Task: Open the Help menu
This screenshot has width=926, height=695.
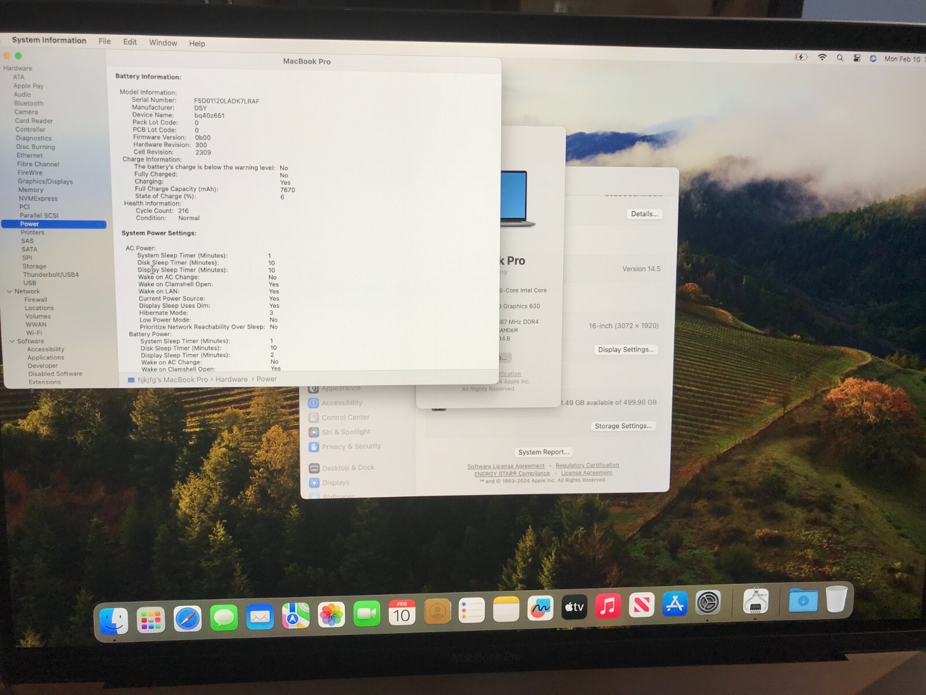Action: tap(197, 43)
